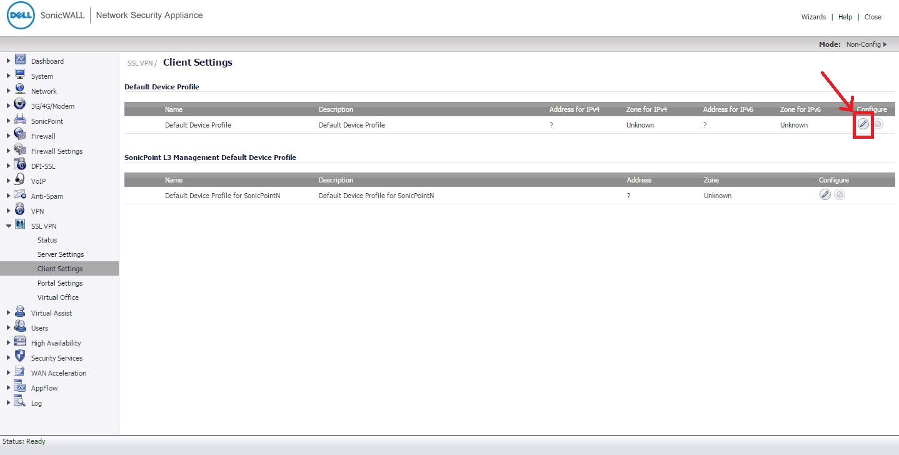Open the Wizards link

(x=813, y=17)
